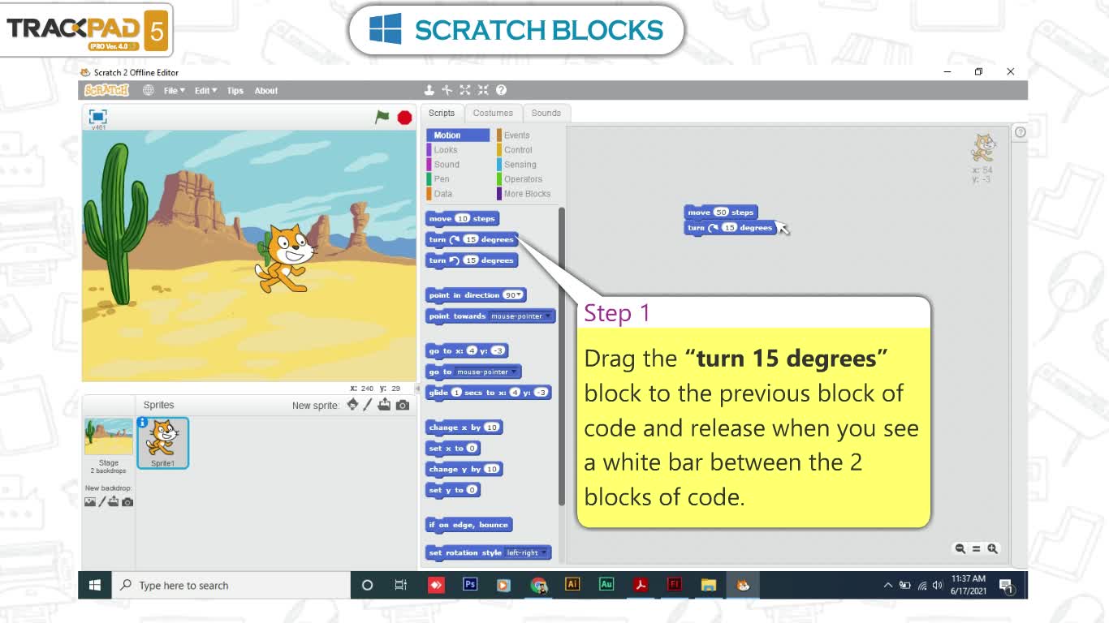Create new sprite from camera
This screenshot has height=623, width=1109.
[x=403, y=405]
